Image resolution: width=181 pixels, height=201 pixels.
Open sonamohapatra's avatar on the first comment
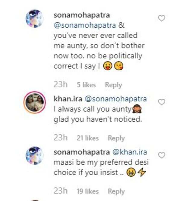click(35, 19)
